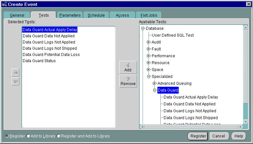Click the Remove arrow button
253x144 pixels.
point(128,81)
